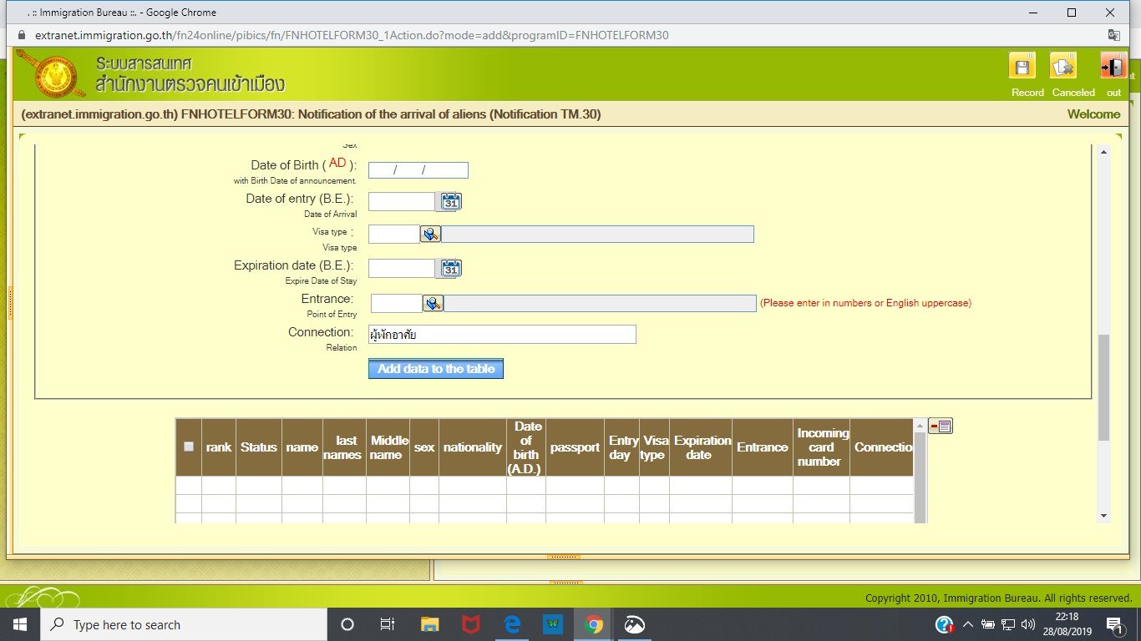
Task: Click the Connection relation text field
Action: tap(501, 335)
